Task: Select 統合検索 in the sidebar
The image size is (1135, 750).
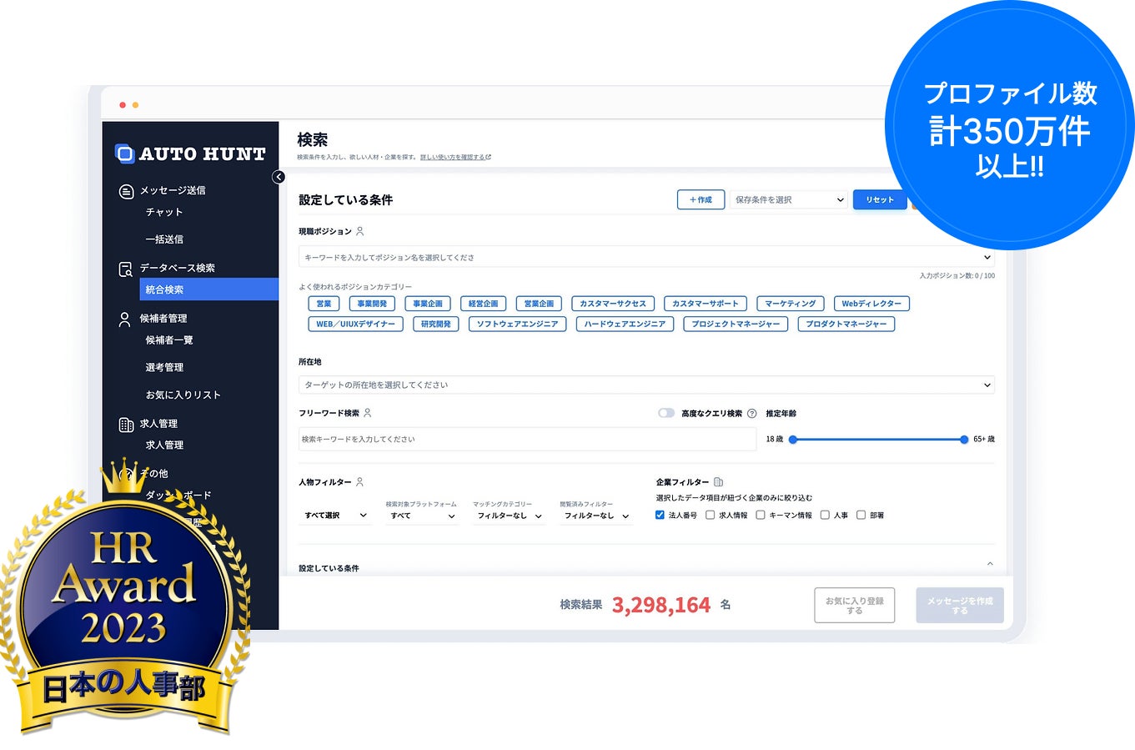Action: click(x=209, y=289)
